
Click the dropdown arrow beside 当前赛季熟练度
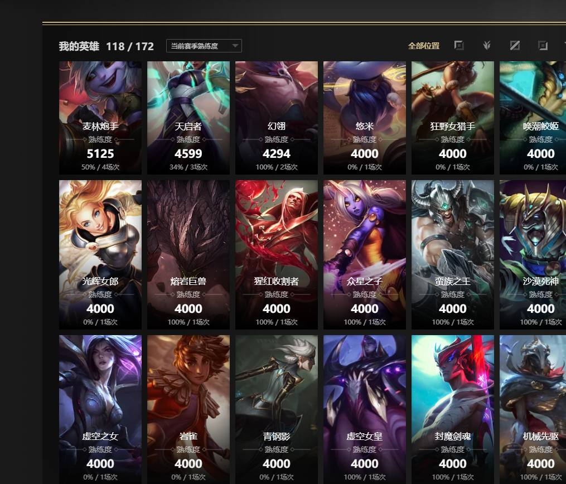point(235,46)
